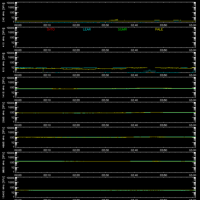Click the 02:20 time label below 610 MHz panel
Image resolution: width=200 pixels, height=200 pixels.
pos(76,75)
